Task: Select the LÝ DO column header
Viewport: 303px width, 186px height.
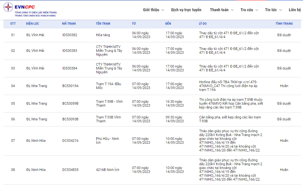Action: pos(203,24)
